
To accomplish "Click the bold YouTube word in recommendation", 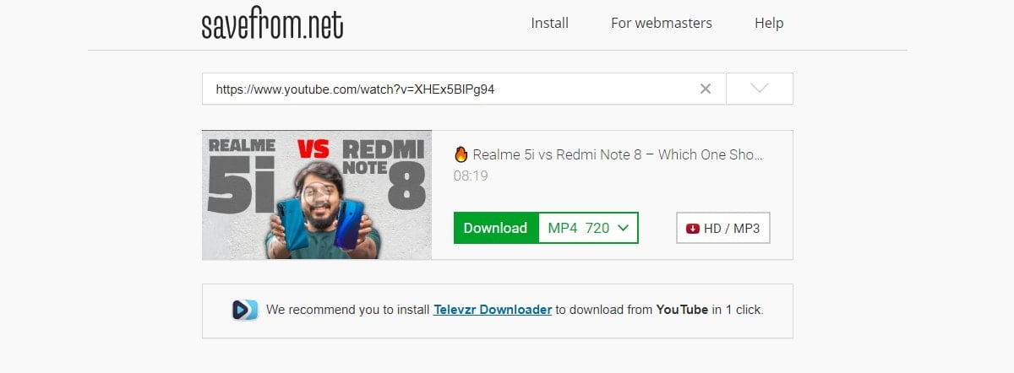I will 682,310.
